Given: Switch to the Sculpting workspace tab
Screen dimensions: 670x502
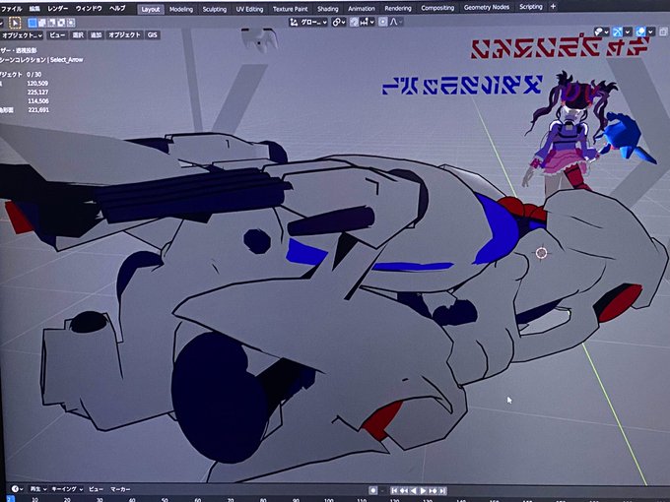Looking at the screenshot, I should coord(215,9).
